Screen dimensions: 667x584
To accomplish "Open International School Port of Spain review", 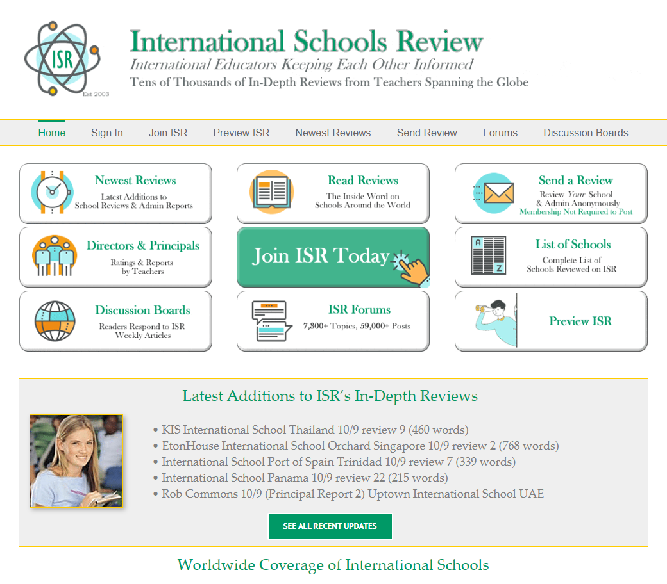I will coord(339,462).
